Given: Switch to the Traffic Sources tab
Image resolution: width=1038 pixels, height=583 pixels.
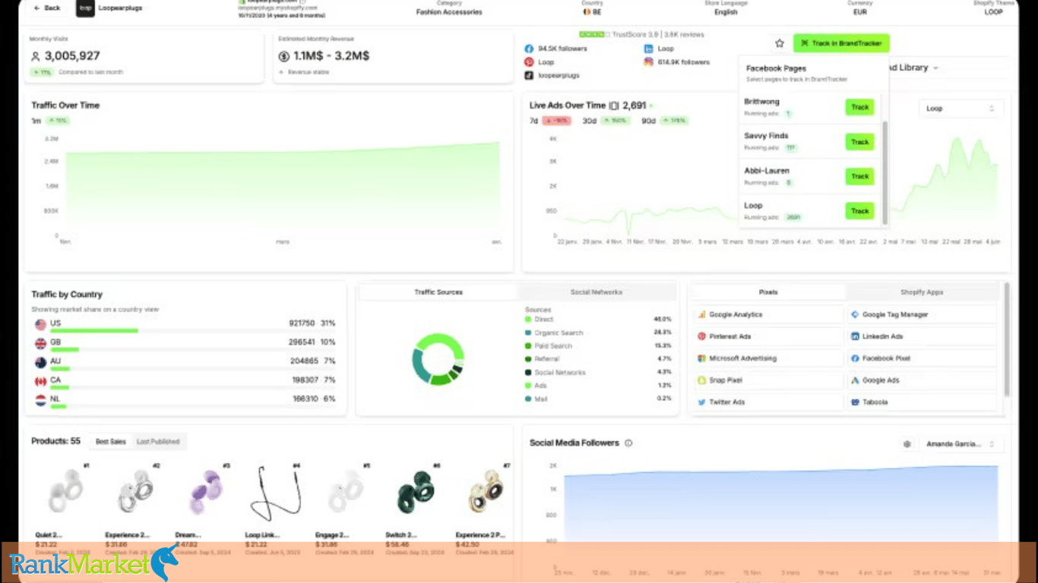Looking at the screenshot, I should 438,292.
